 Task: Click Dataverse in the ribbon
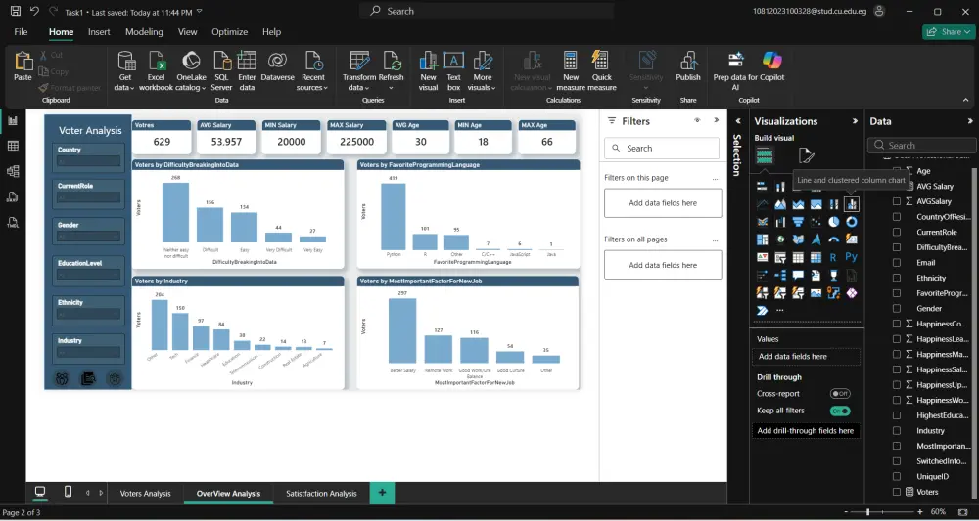(277, 66)
